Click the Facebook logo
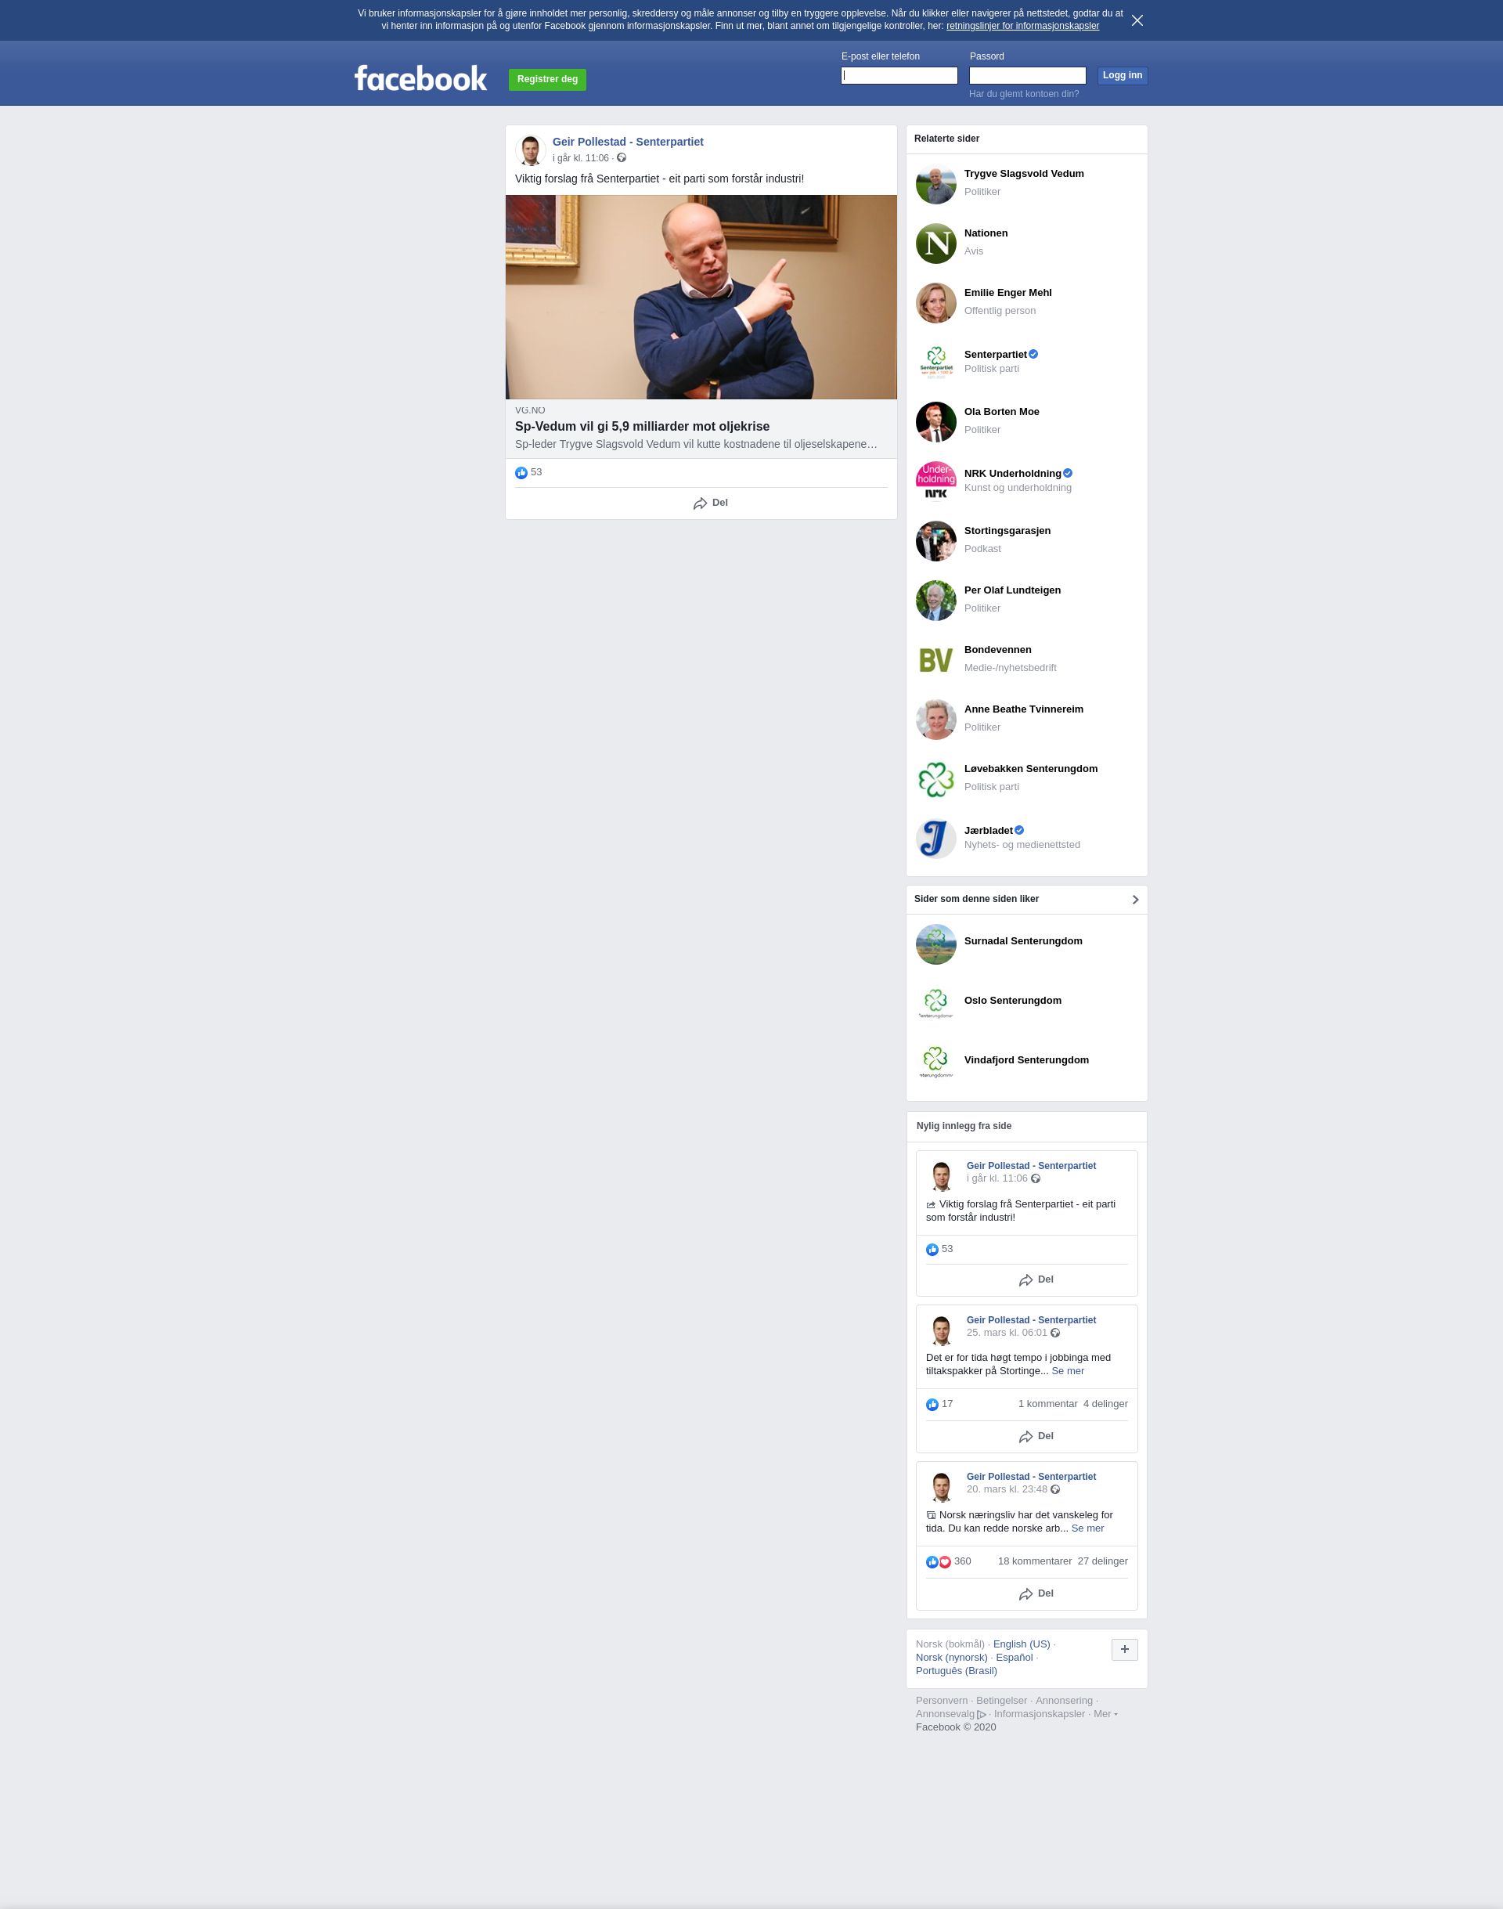Screen dimensions: 1503x1909 (x=420, y=78)
